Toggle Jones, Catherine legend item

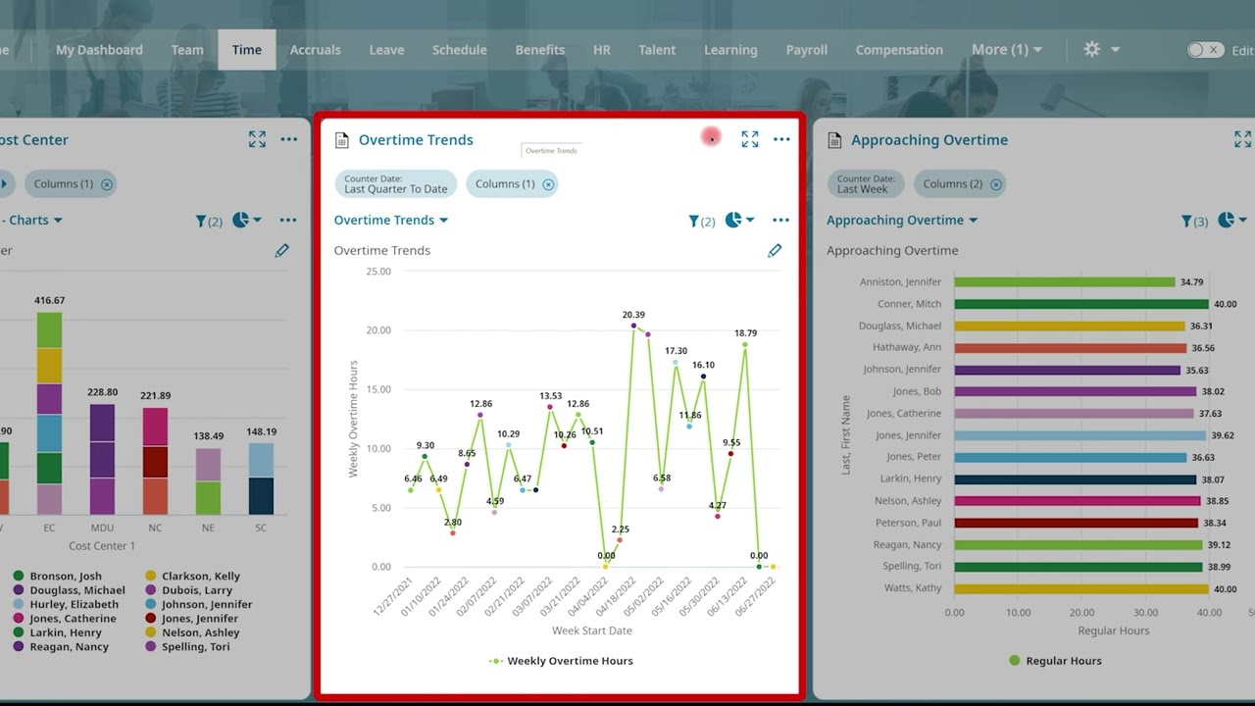(x=64, y=619)
